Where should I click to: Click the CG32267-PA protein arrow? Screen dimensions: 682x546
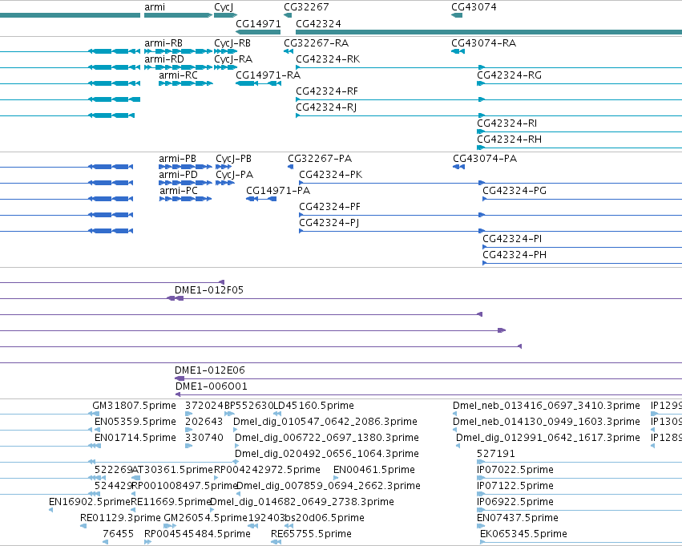tap(291, 167)
